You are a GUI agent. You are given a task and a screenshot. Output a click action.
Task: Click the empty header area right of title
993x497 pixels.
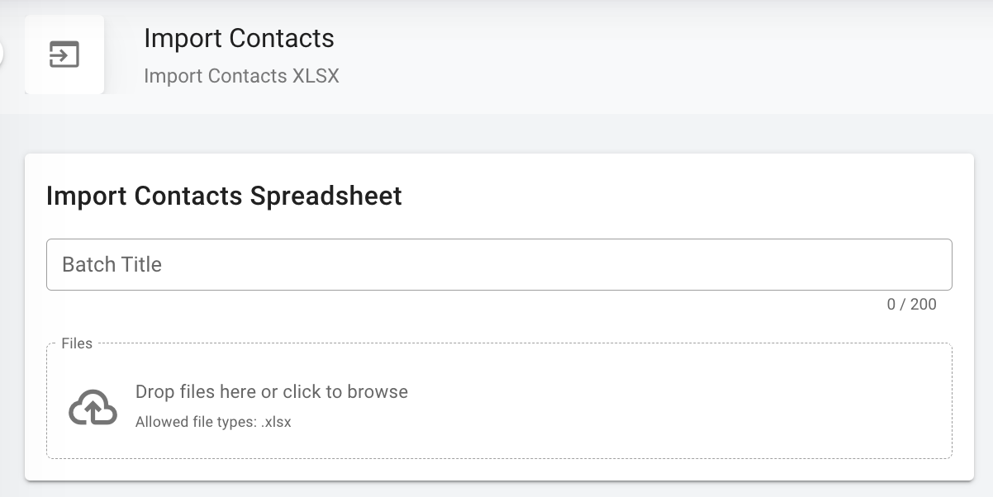pyautogui.click(x=661, y=54)
